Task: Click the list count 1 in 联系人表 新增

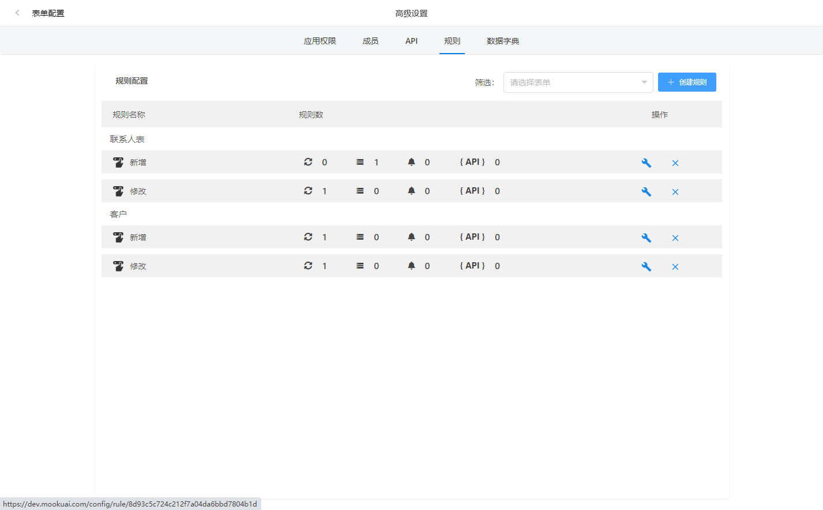Action: pos(377,163)
